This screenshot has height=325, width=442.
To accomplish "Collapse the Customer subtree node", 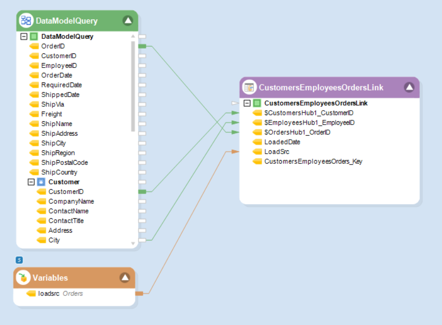I will coord(31,182).
